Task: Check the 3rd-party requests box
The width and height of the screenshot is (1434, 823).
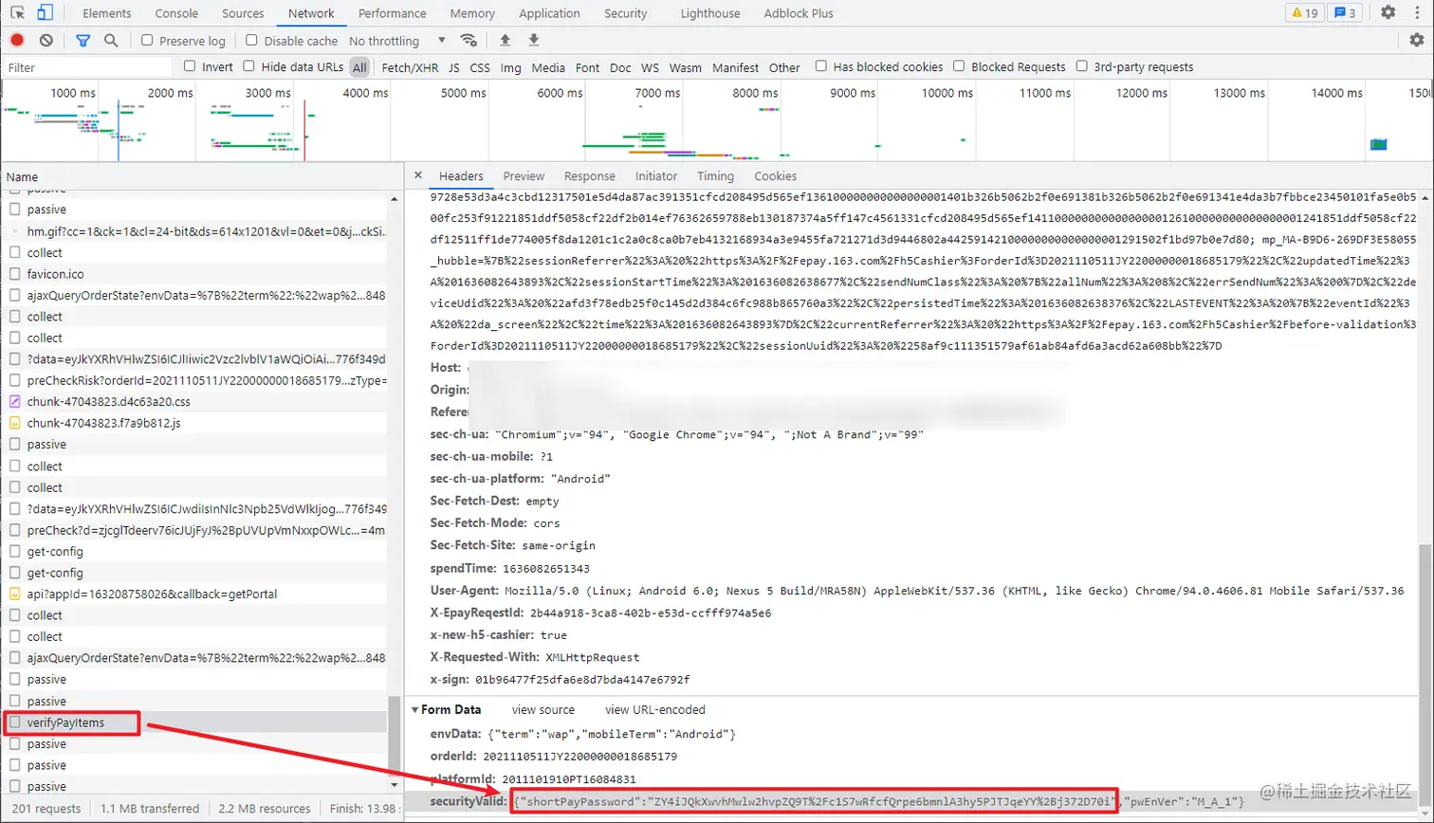Action: click(1081, 66)
